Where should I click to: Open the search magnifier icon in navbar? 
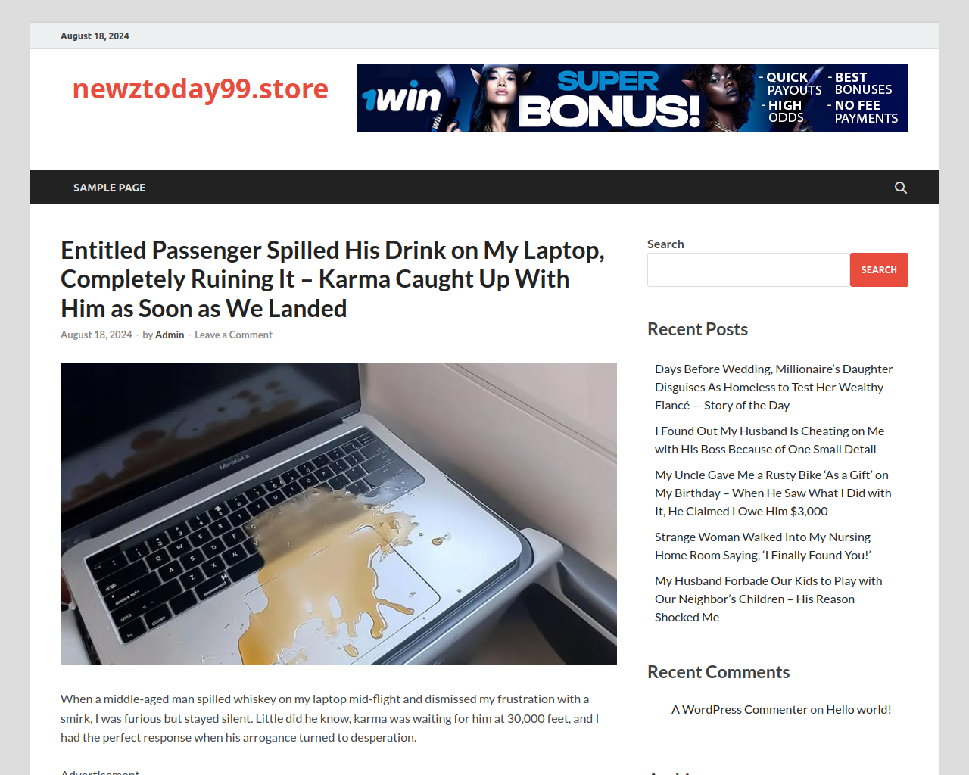click(900, 188)
